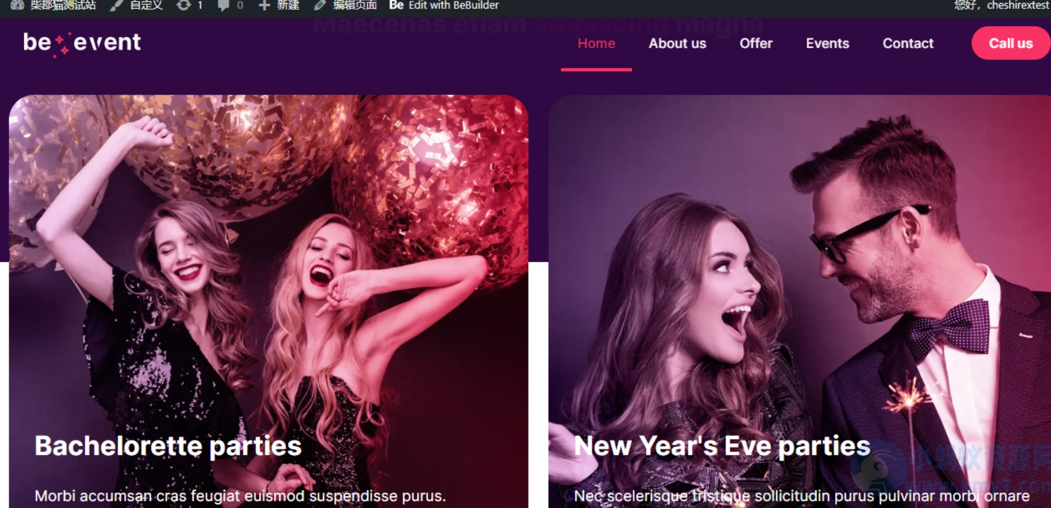Click the New Year's Eve parties heading

coord(722,446)
